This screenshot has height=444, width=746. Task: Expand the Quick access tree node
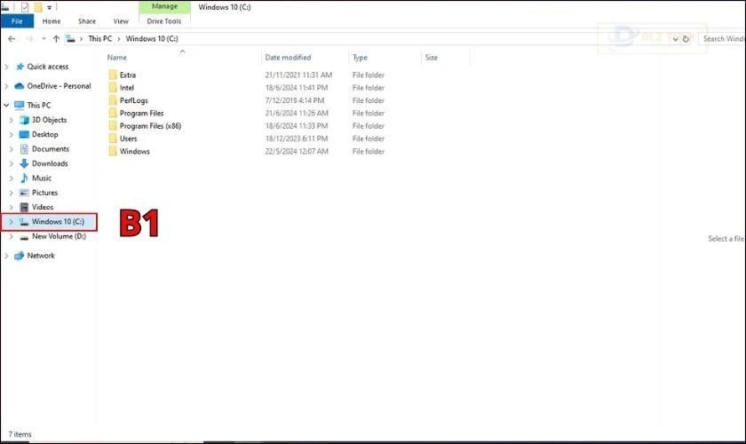point(7,67)
